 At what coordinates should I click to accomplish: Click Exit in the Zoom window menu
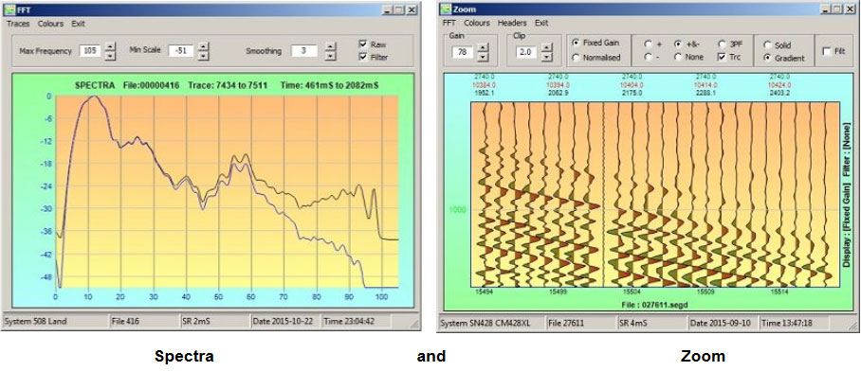[541, 23]
